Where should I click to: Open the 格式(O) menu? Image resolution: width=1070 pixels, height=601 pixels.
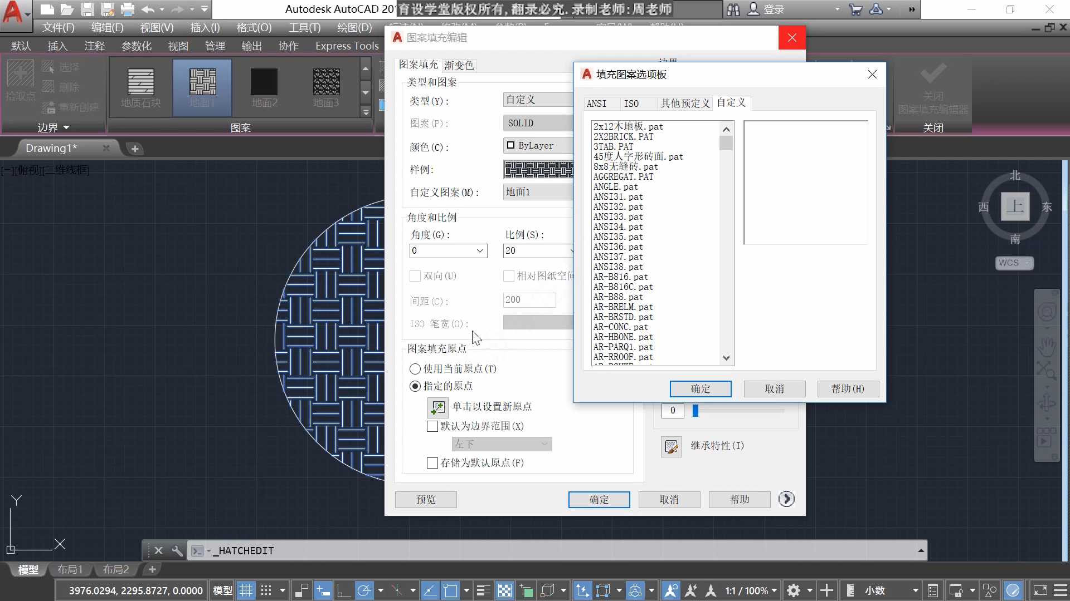pos(254,28)
